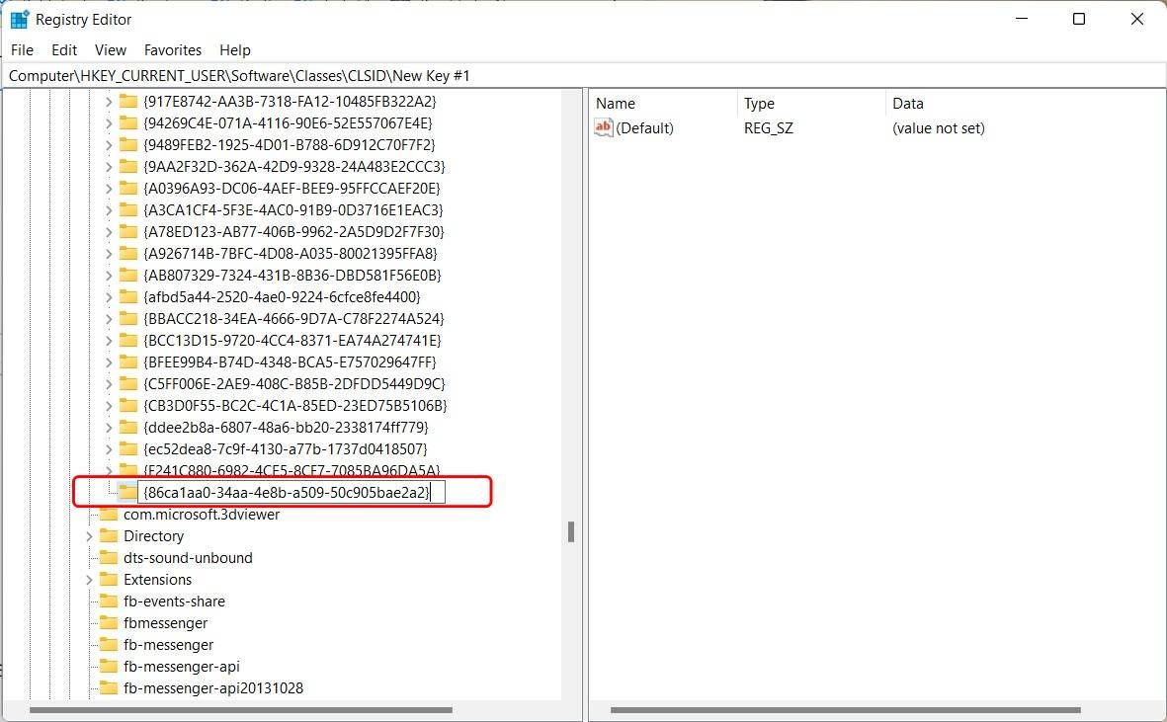Viewport: 1167px width, 722px height.
Task: Open the Favorites menu
Action: (172, 49)
